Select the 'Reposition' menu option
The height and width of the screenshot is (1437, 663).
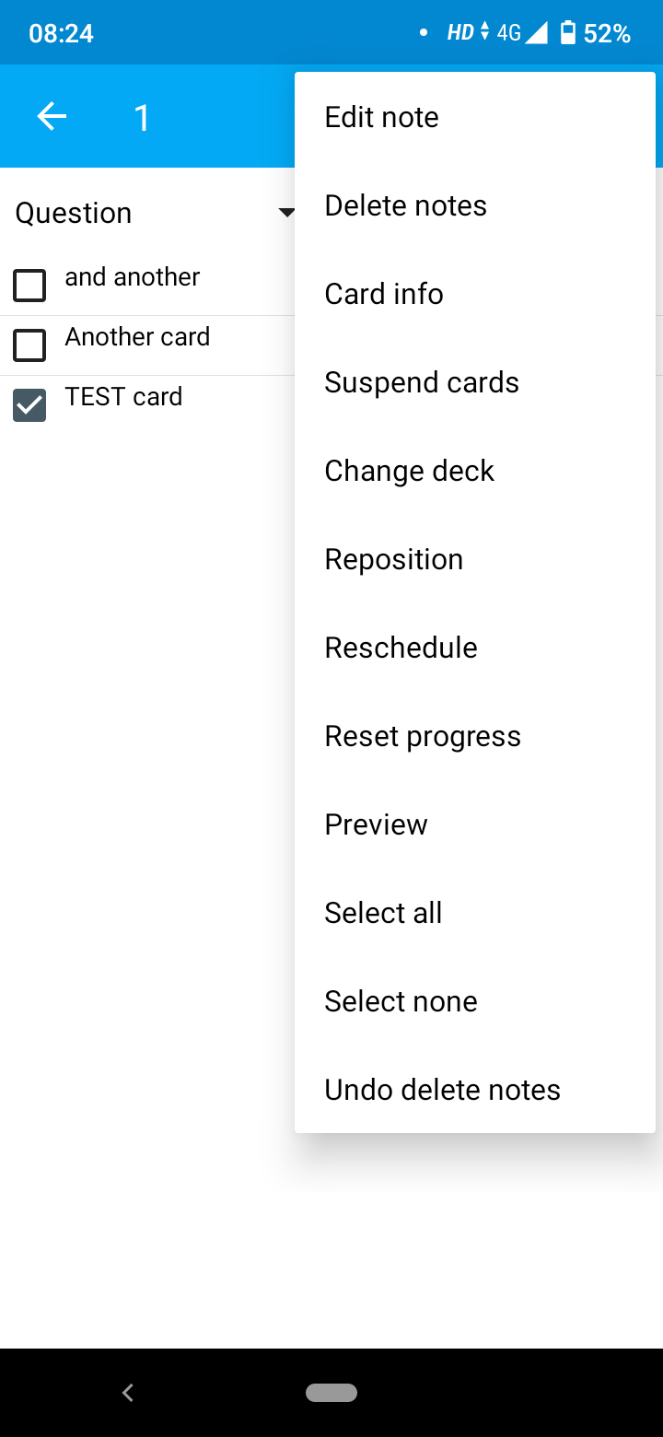tap(393, 559)
